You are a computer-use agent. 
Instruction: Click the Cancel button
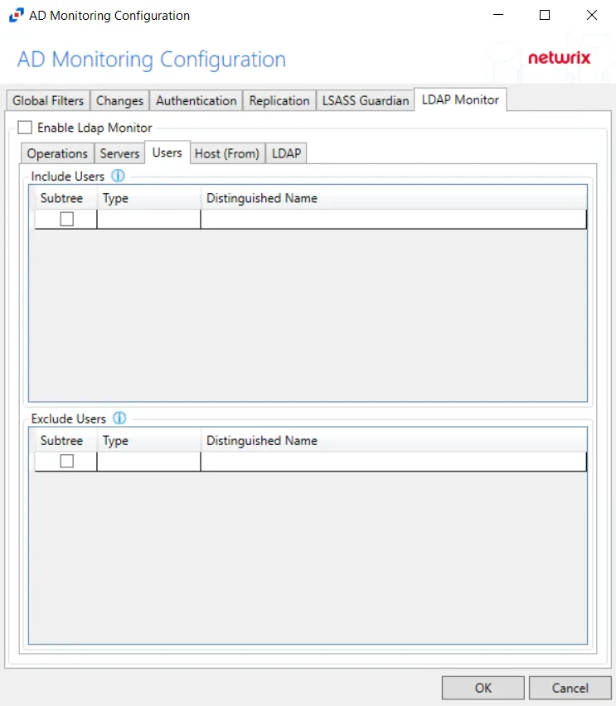coord(570,688)
